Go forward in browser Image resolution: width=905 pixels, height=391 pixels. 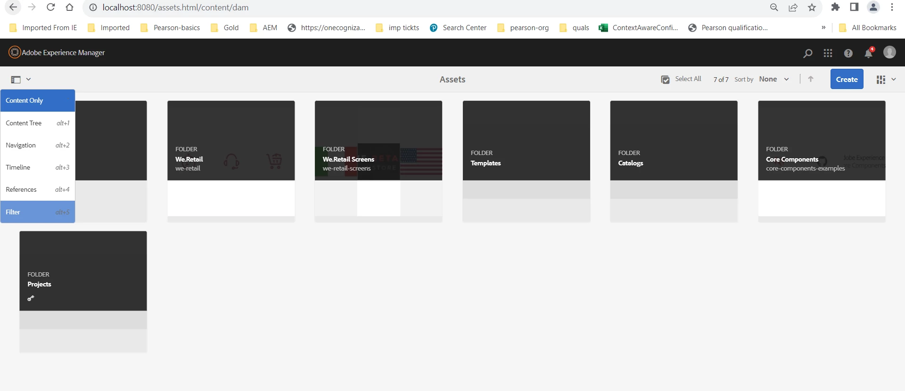[32, 7]
